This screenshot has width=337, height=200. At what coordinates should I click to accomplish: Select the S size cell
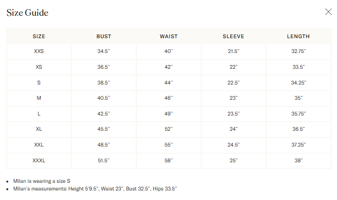coord(39,83)
